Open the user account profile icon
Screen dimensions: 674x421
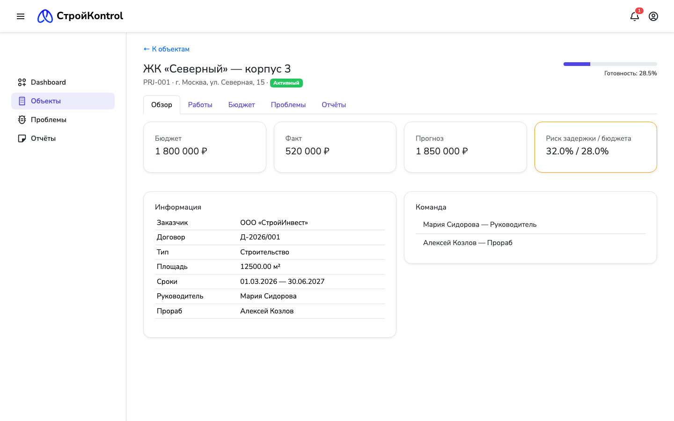[653, 16]
